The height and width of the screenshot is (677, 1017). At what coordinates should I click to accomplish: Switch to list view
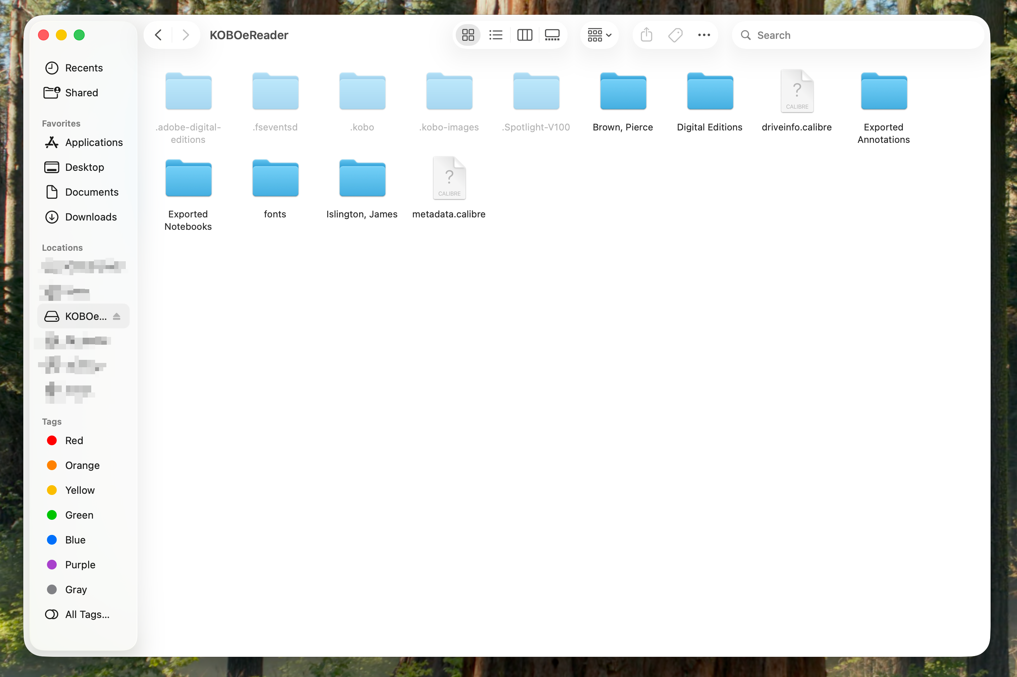[496, 35]
